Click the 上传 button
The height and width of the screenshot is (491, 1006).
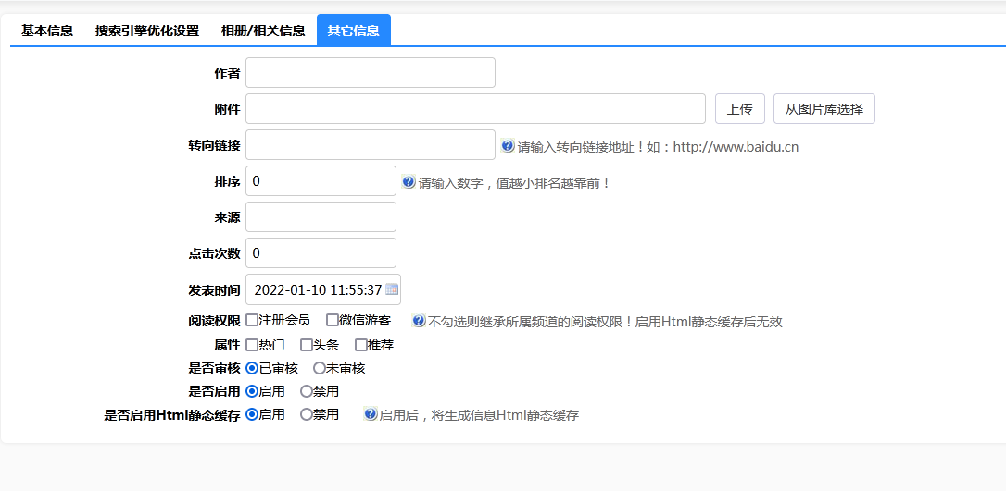click(x=740, y=109)
